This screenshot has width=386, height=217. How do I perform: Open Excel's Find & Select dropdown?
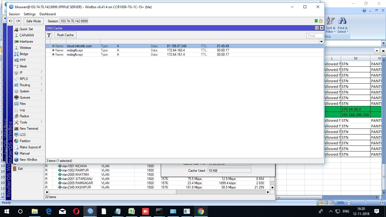[x=343, y=25]
